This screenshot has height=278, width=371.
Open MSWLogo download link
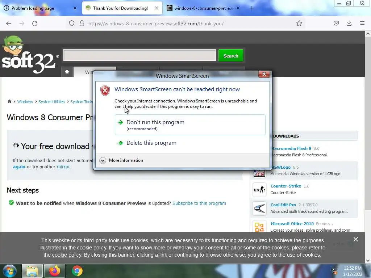tap(281, 167)
